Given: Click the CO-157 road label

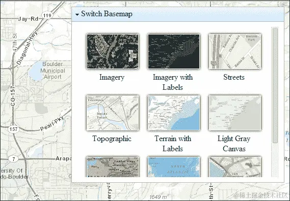Looking at the screenshot, I should 13,96.
